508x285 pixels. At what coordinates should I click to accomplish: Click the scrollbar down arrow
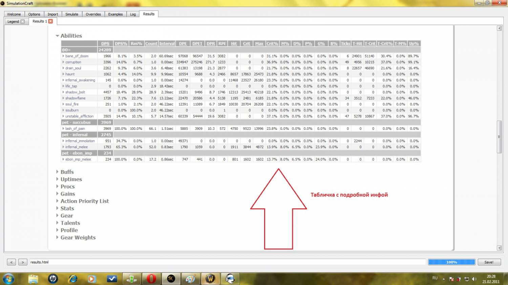[499, 248]
